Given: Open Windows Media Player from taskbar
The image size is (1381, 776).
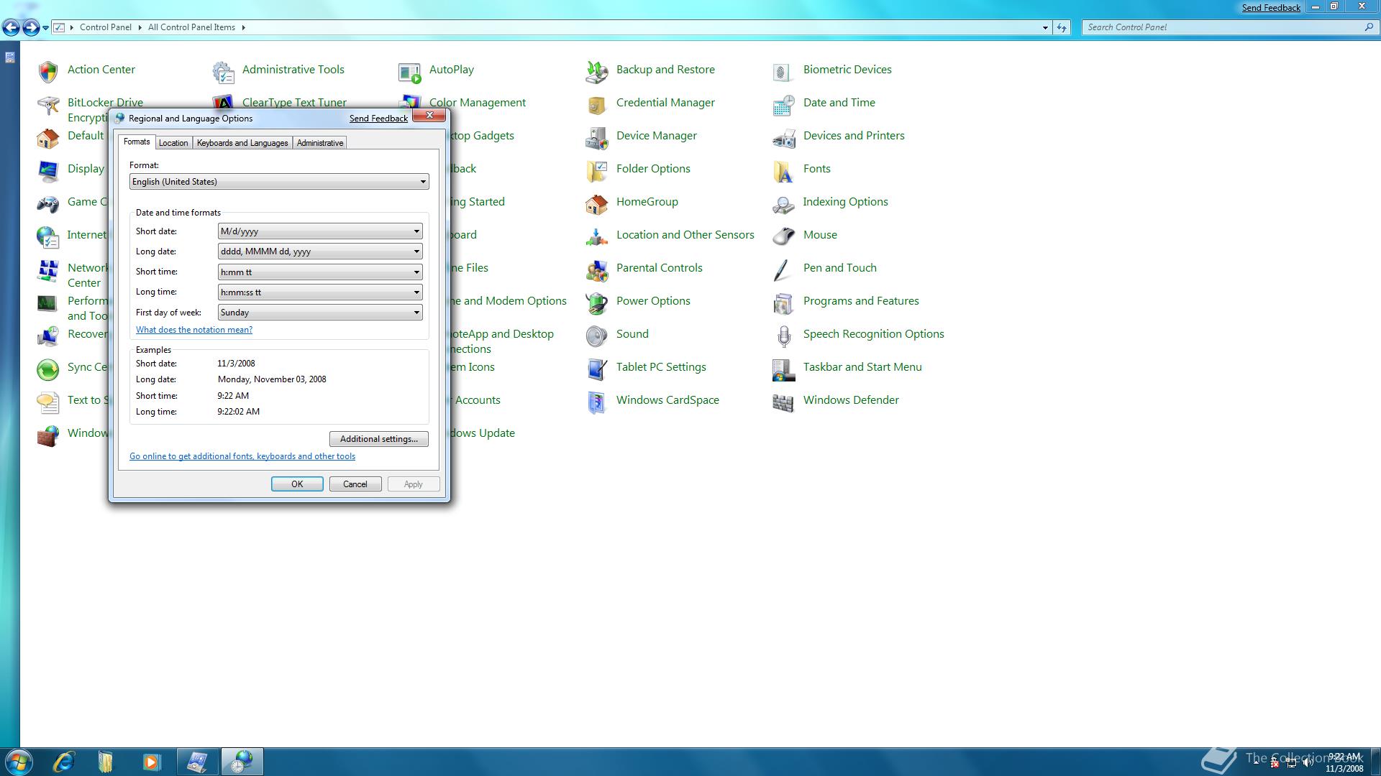Looking at the screenshot, I should (x=151, y=762).
